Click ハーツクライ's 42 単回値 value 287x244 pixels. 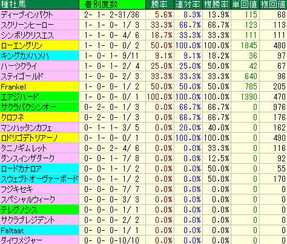coord(253,66)
